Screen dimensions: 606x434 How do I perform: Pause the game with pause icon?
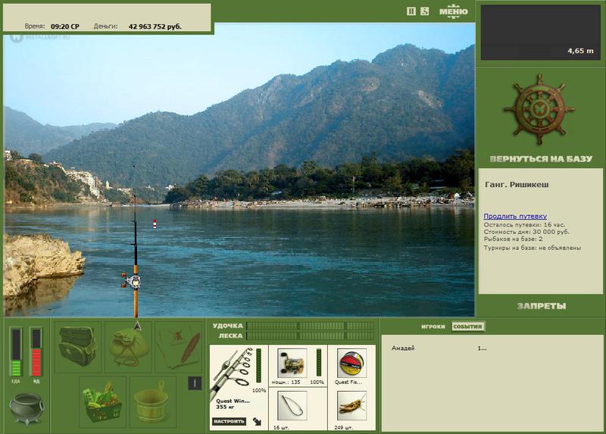411,11
